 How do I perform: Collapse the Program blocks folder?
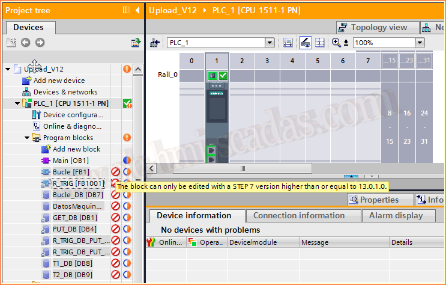click(x=27, y=138)
